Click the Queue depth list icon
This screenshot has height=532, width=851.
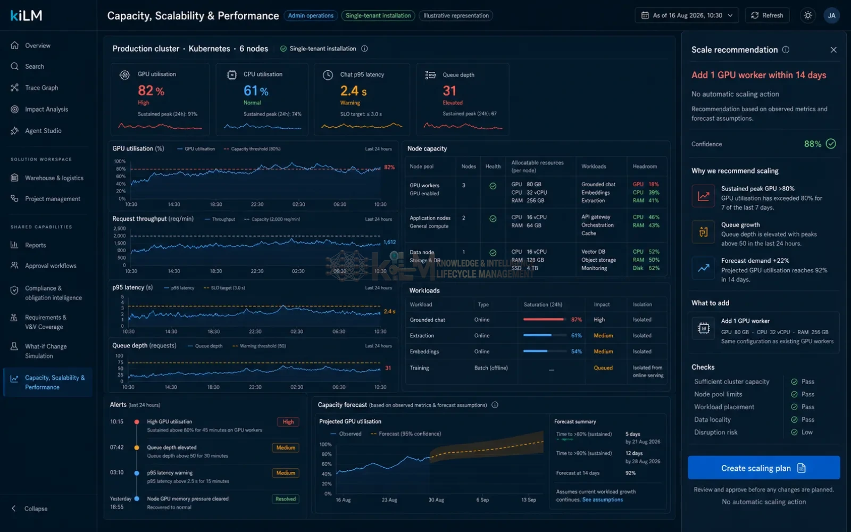[430, 75]
